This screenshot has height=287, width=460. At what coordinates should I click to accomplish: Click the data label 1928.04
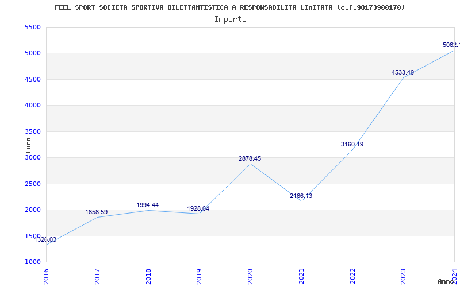tap(198, 208)
